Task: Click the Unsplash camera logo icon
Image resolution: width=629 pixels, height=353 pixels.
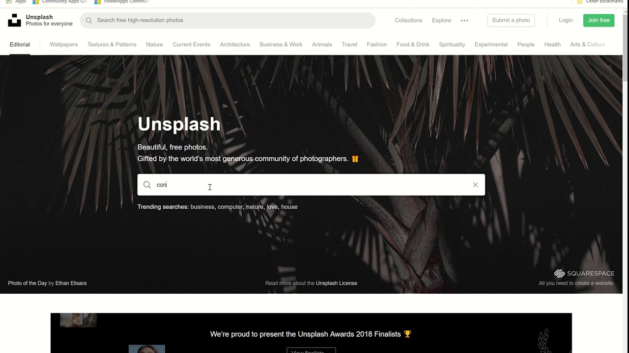Action: point(14,20)
